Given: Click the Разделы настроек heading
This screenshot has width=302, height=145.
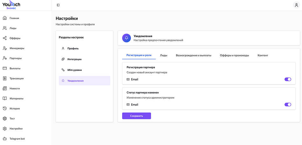Looking at the screenshot, I should point(71,37).
